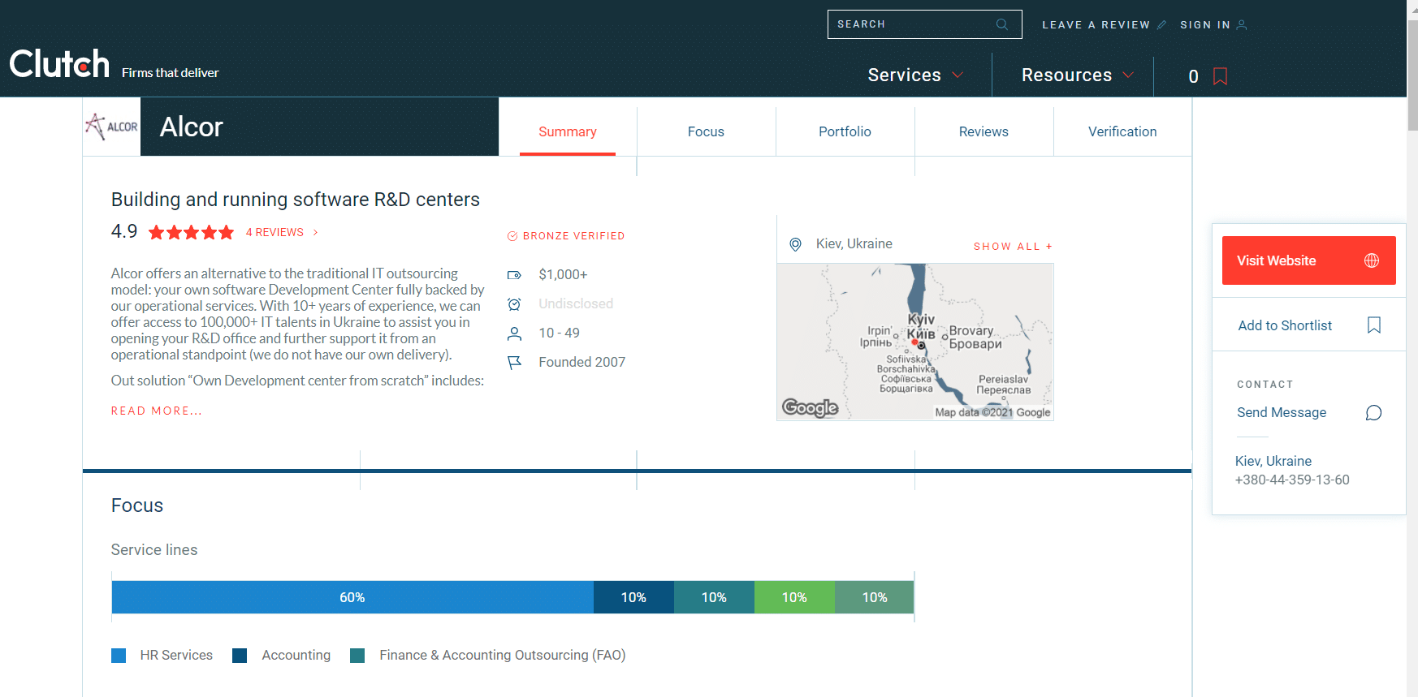The image size is (1418, 697).
Task: Expand all locations with Show All
Action: (1012, 247)
